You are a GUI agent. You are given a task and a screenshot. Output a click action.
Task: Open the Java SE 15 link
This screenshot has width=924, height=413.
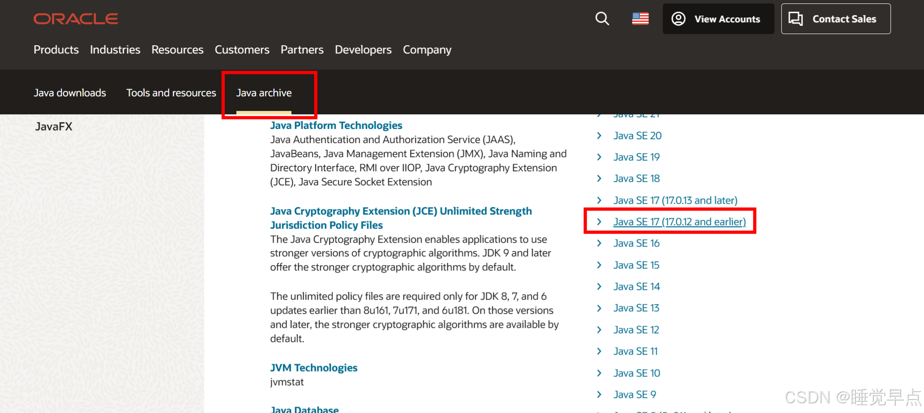tap(636, 265)
